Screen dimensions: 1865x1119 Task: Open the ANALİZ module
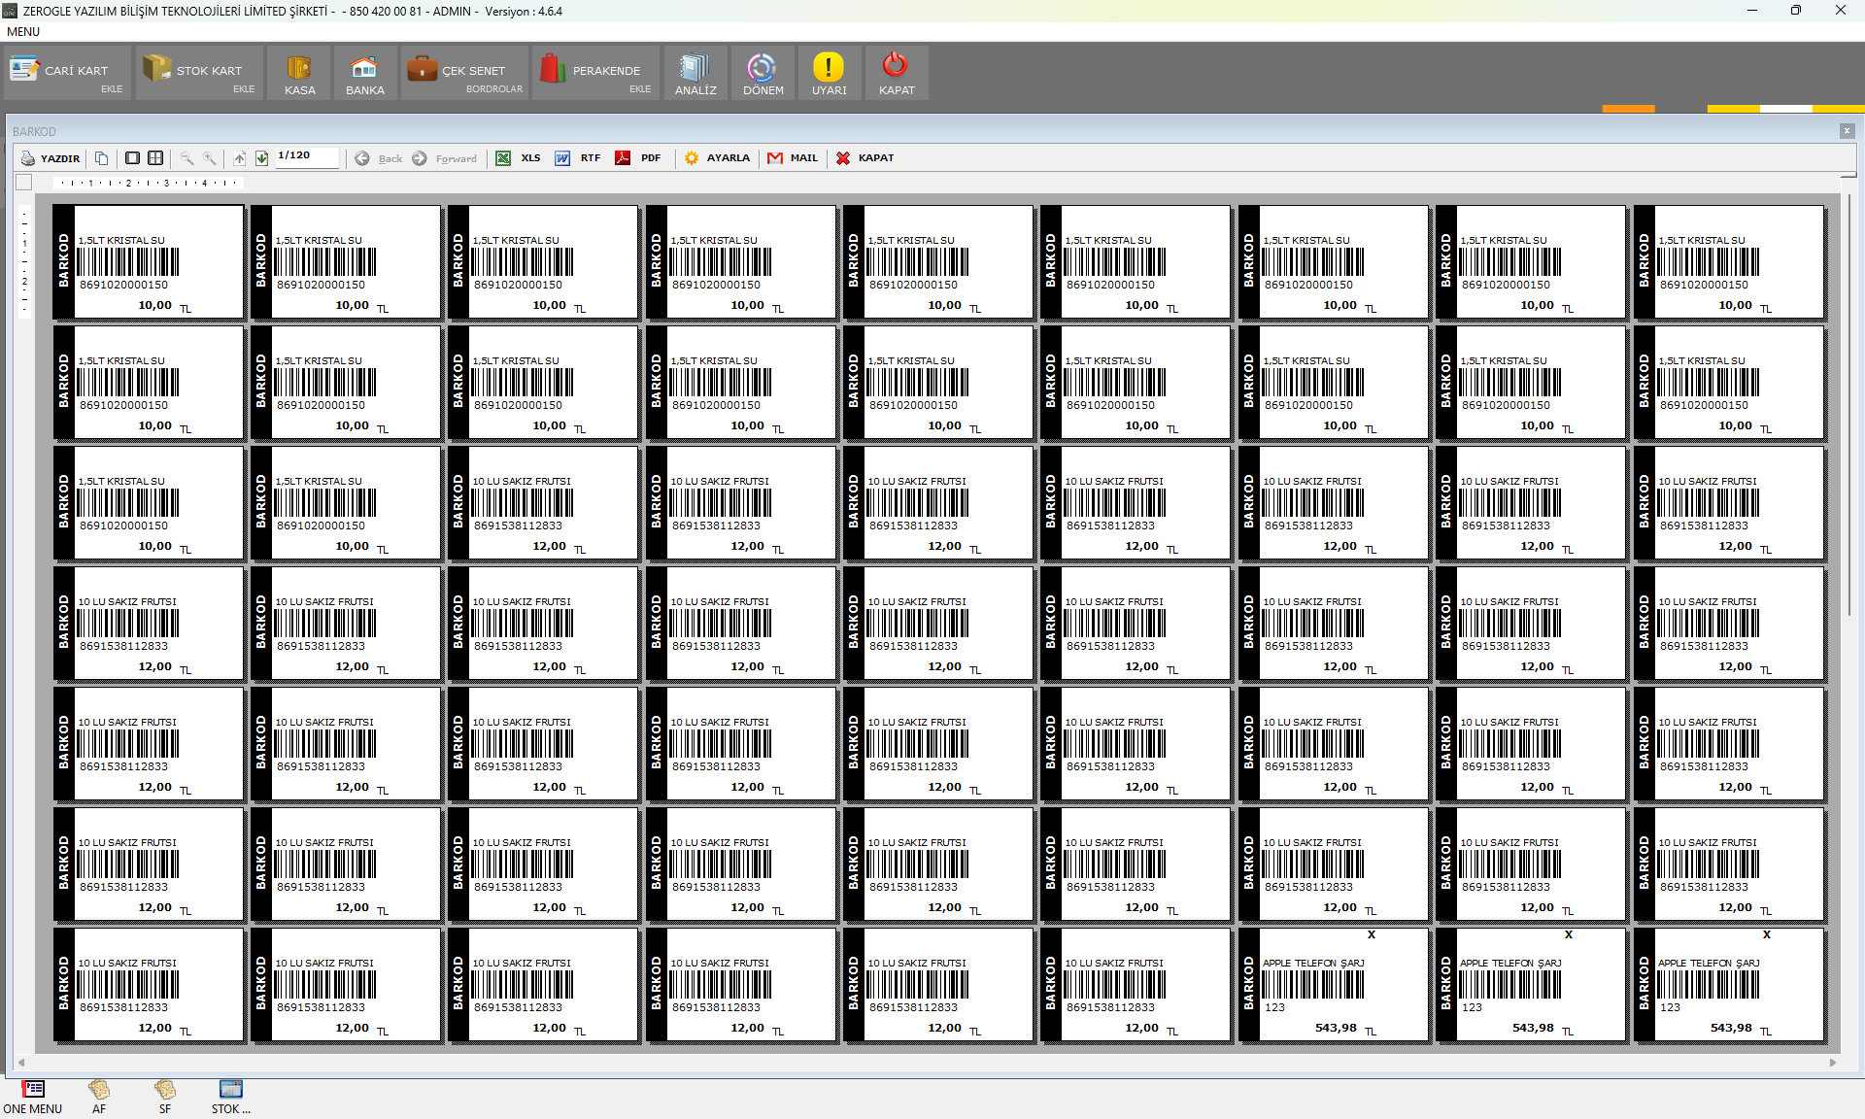tap(695, 74)
